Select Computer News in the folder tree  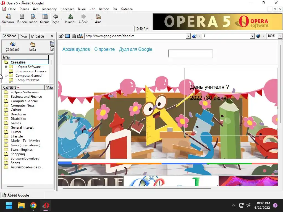click(x=27, y=80)
